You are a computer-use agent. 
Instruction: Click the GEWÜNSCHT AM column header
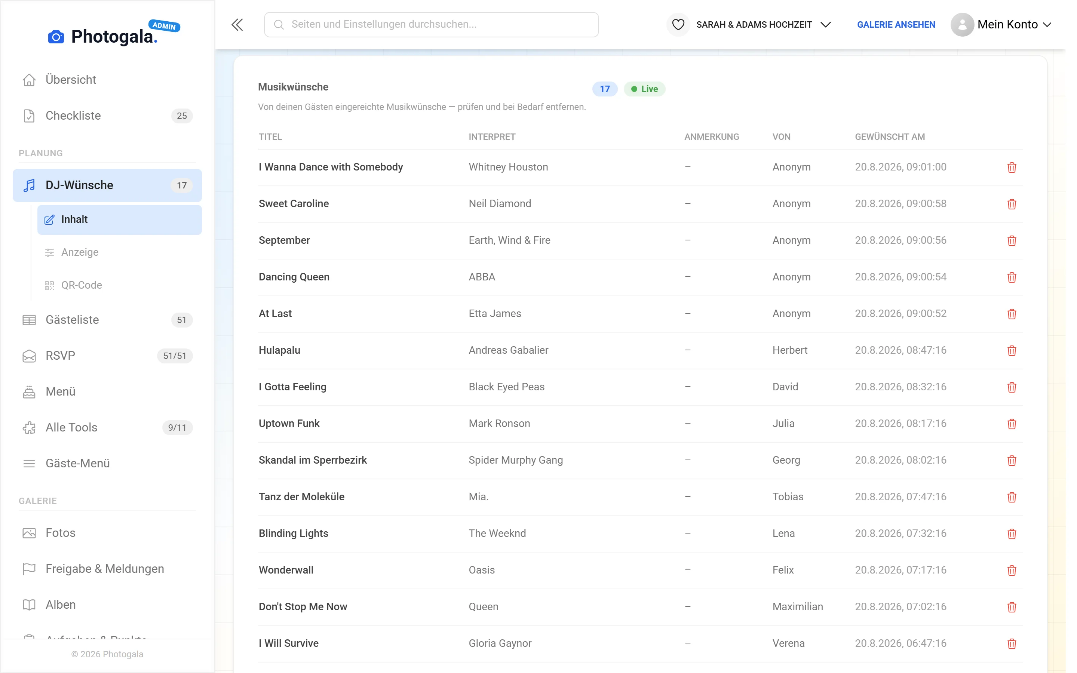890,137
